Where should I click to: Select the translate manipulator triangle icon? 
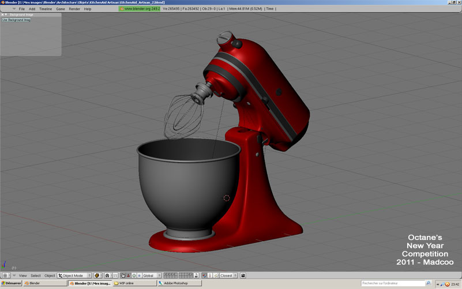[x=129, y=276]
